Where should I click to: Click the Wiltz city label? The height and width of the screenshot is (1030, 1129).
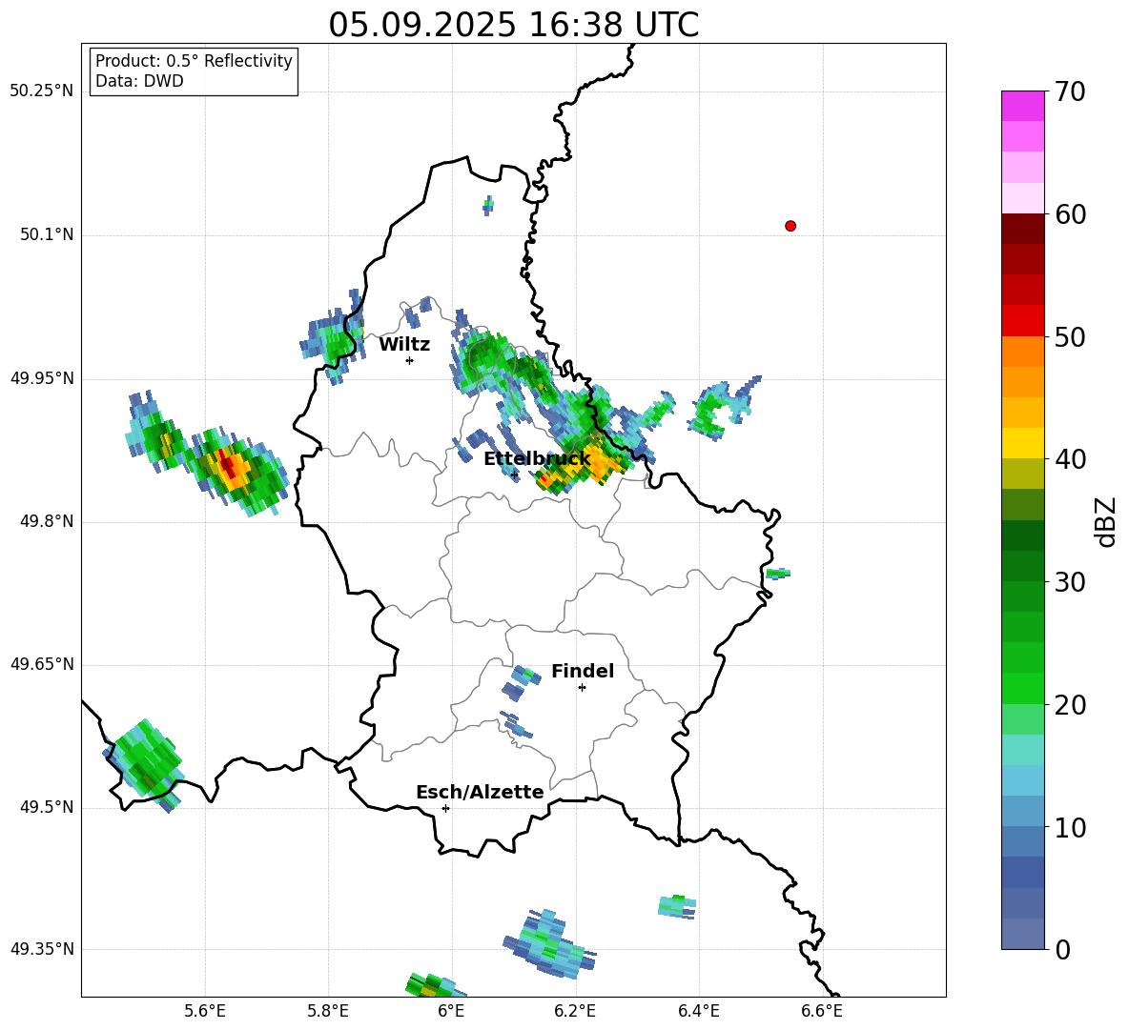[x=404, y=345]
